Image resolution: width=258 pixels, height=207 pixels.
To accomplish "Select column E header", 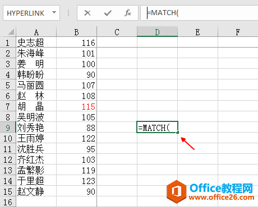I will point(197,32).
